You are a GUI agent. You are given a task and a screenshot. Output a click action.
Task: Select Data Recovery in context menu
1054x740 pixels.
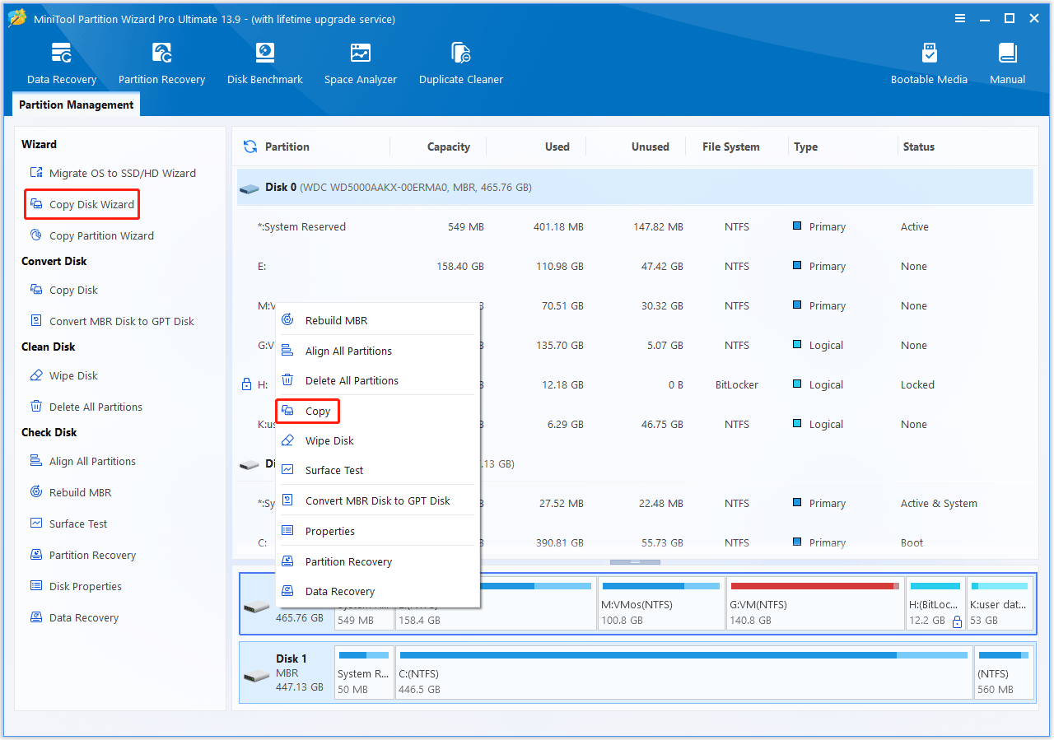[x=378, y=591]
